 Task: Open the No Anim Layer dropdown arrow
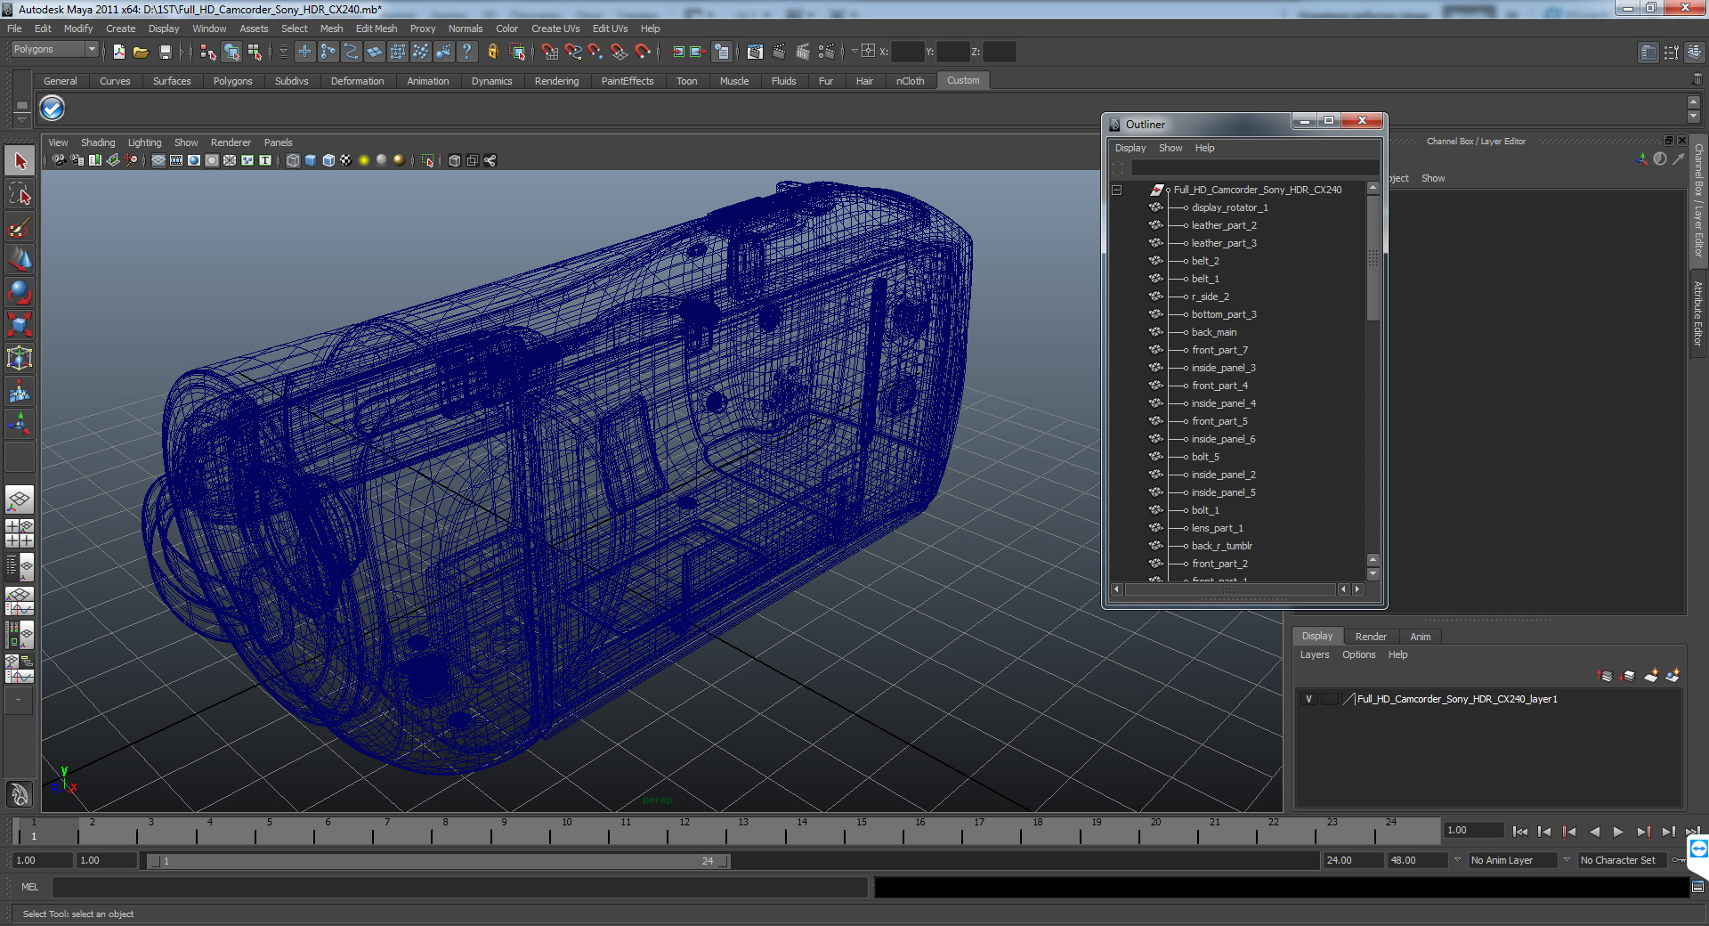pos(1457,860)
